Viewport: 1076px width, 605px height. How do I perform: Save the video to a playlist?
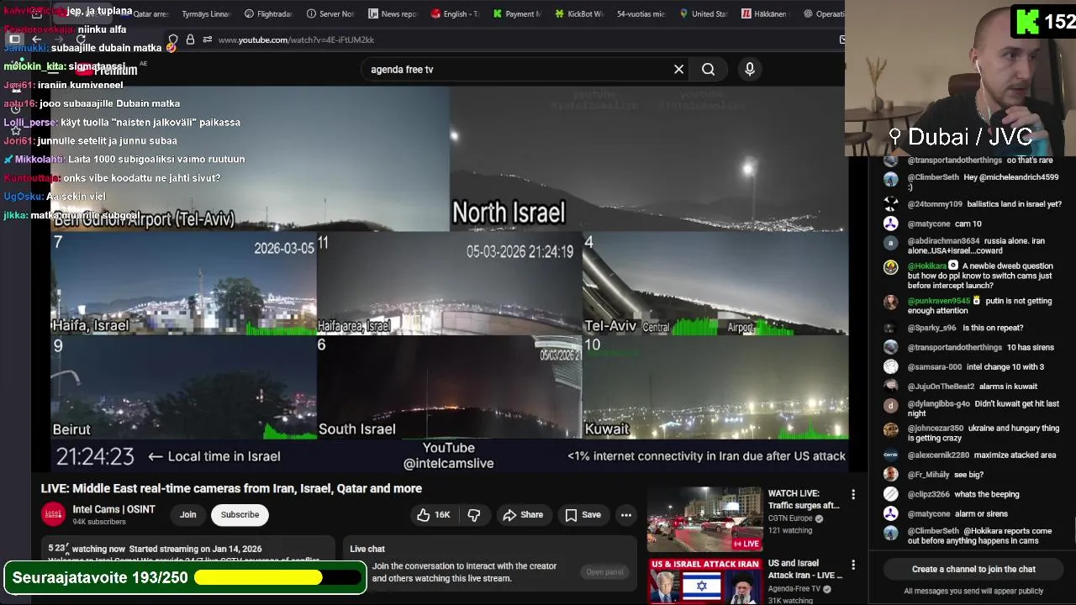tap(583, 514)
